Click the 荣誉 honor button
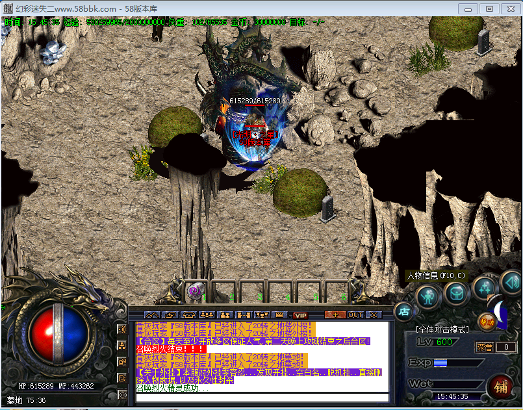This screenshot has height=410, width=523. 485,347
